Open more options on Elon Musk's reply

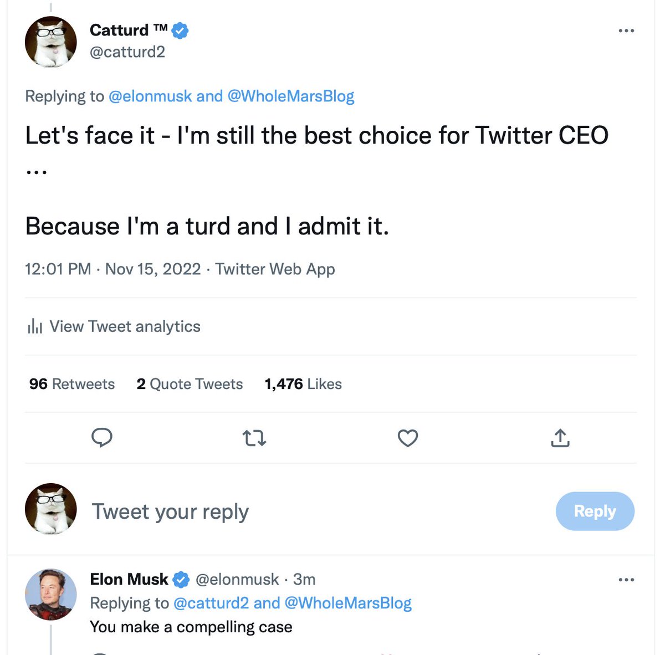point(626,580)
